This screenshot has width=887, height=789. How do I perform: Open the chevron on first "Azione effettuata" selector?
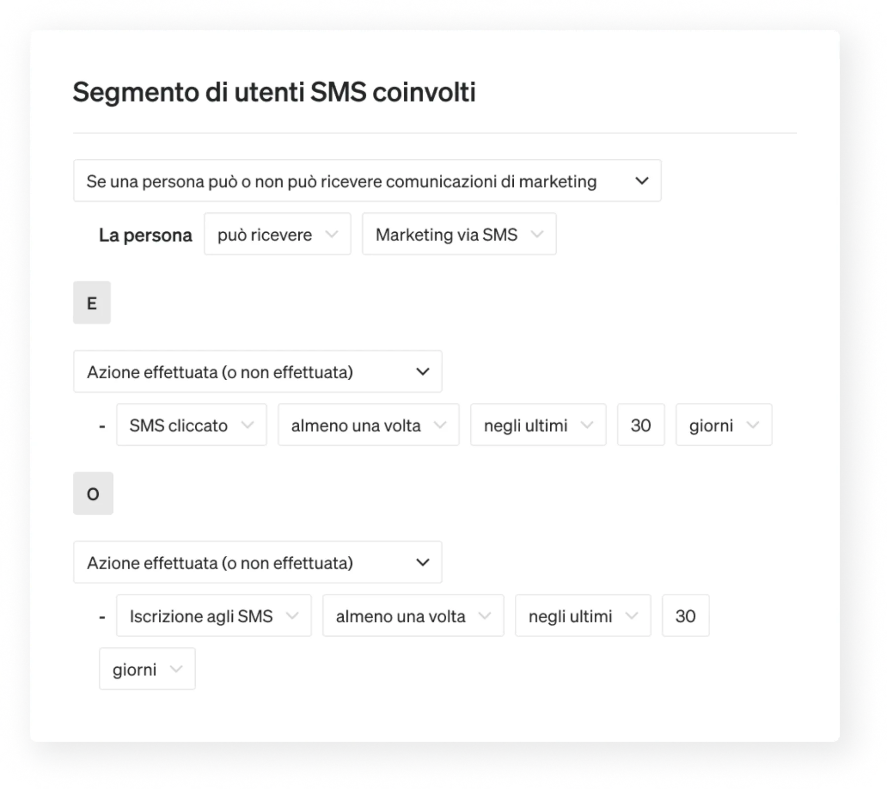click(x=423, y=371)
